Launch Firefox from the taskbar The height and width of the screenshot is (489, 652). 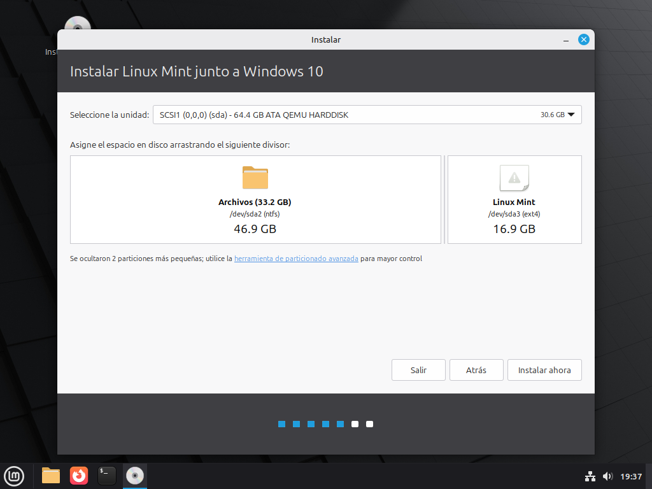click(x=79, y=476)
